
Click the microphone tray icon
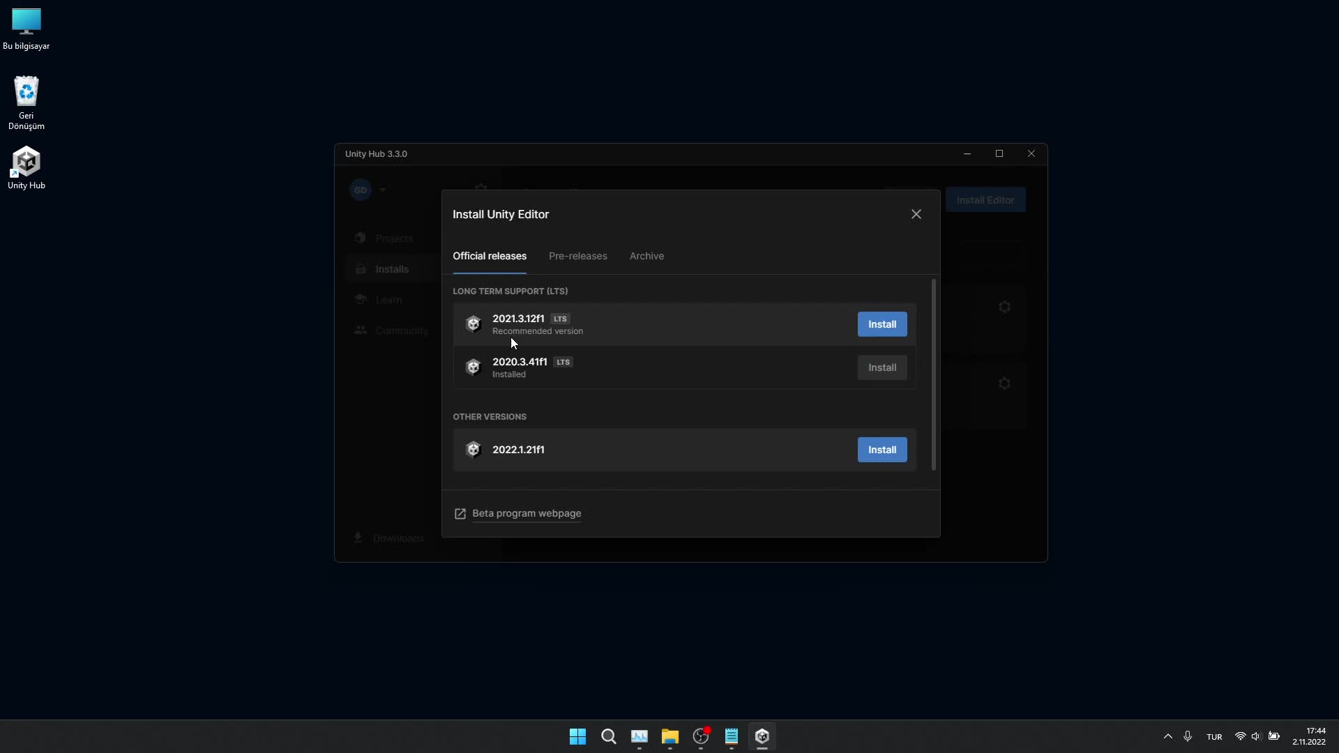(x=1188, y=736)
